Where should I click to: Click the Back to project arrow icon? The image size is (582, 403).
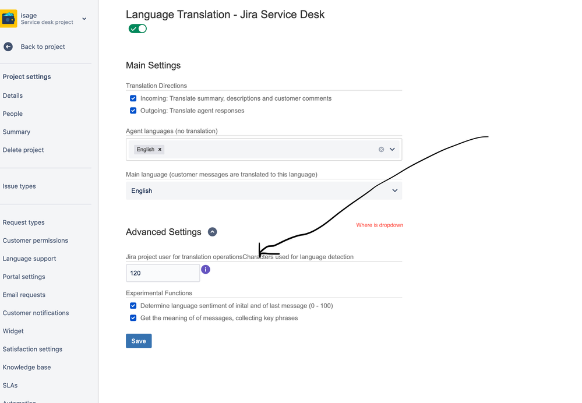tap(8, 47)
